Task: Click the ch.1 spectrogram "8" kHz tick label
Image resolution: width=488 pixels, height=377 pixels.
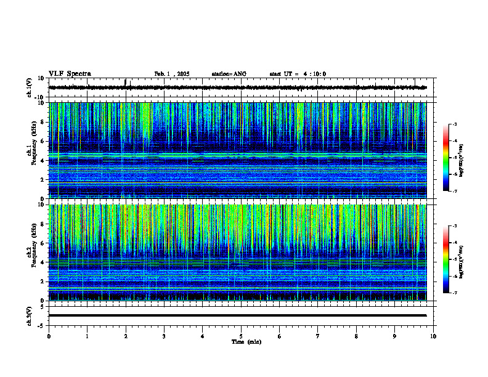Action: pos(43,122)
